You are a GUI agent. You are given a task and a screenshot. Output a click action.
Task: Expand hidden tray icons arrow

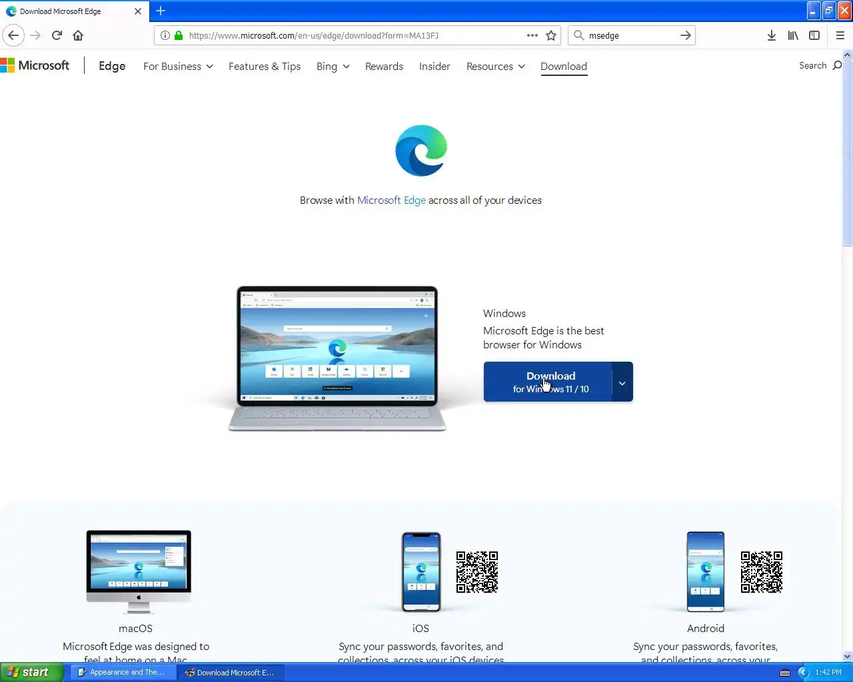click(x=803, y=673)
